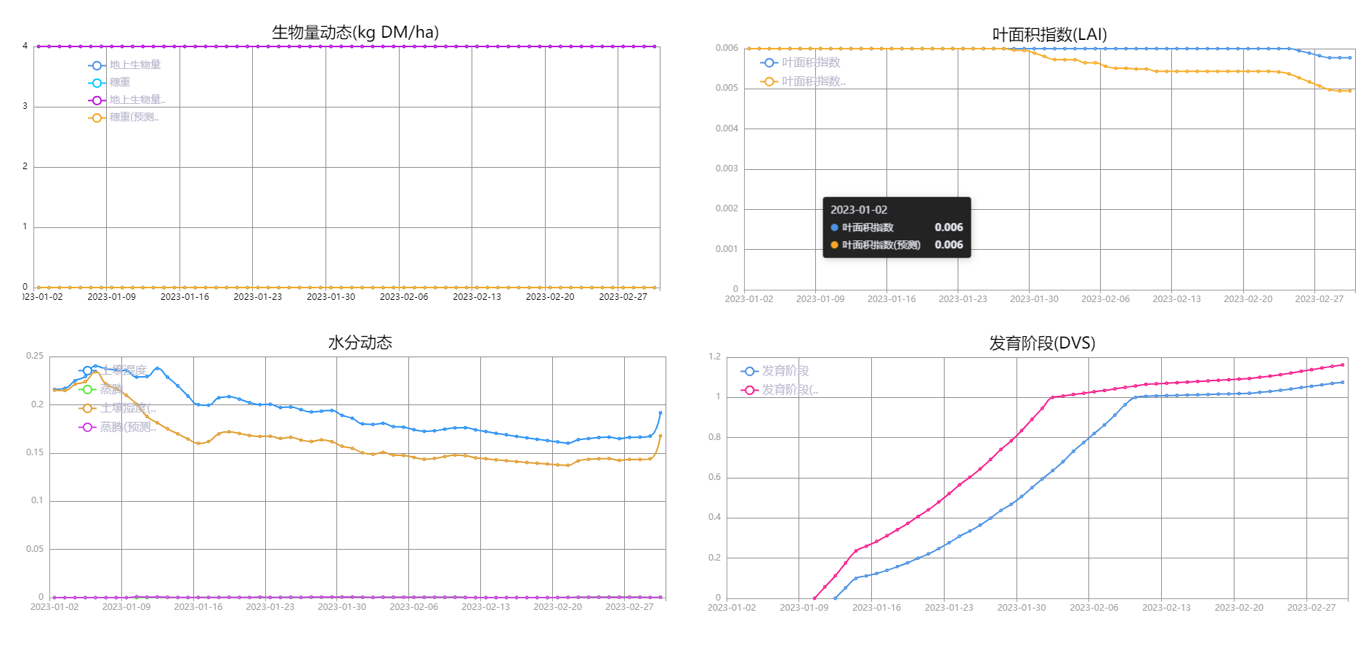Screen dimensions: 1366x647
Task: Click the 水分动态 chart title
Action: coord(360,343)
